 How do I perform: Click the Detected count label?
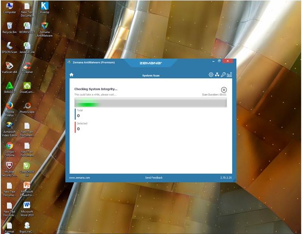click(x=82, y=123)
